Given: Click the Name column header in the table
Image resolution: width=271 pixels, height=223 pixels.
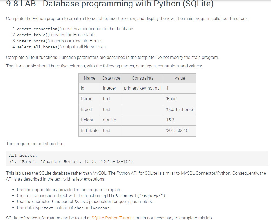Looking at the screenshot, I should pyautogui.click(x=89, y=78).
